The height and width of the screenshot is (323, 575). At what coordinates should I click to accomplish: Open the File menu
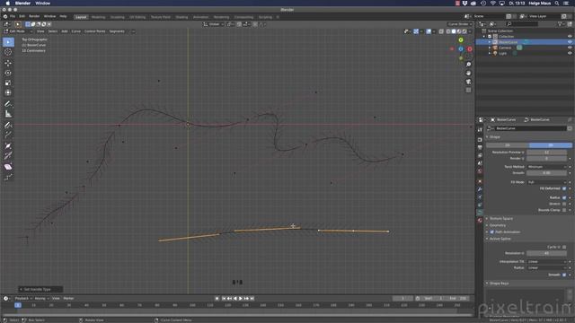point(13,16)
